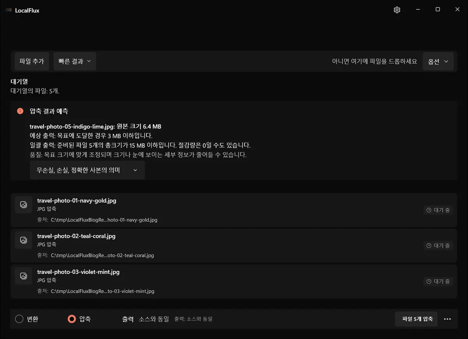This screenshot has width=468, height=339.
Task: Click file name travel-photo-01-navy-gold.jpg
Action: pos(76,201)
